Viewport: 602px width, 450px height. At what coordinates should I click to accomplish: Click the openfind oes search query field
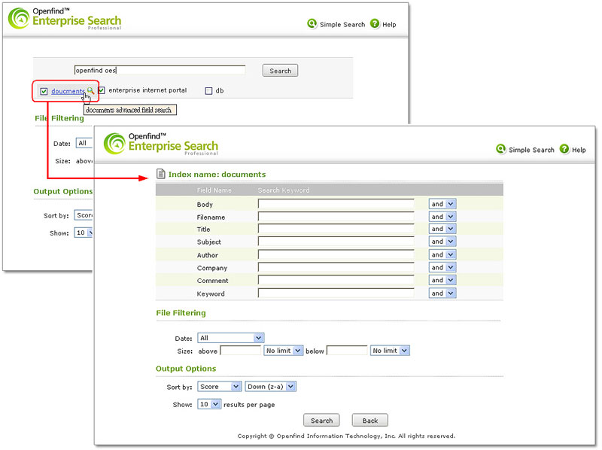(160, 70)
